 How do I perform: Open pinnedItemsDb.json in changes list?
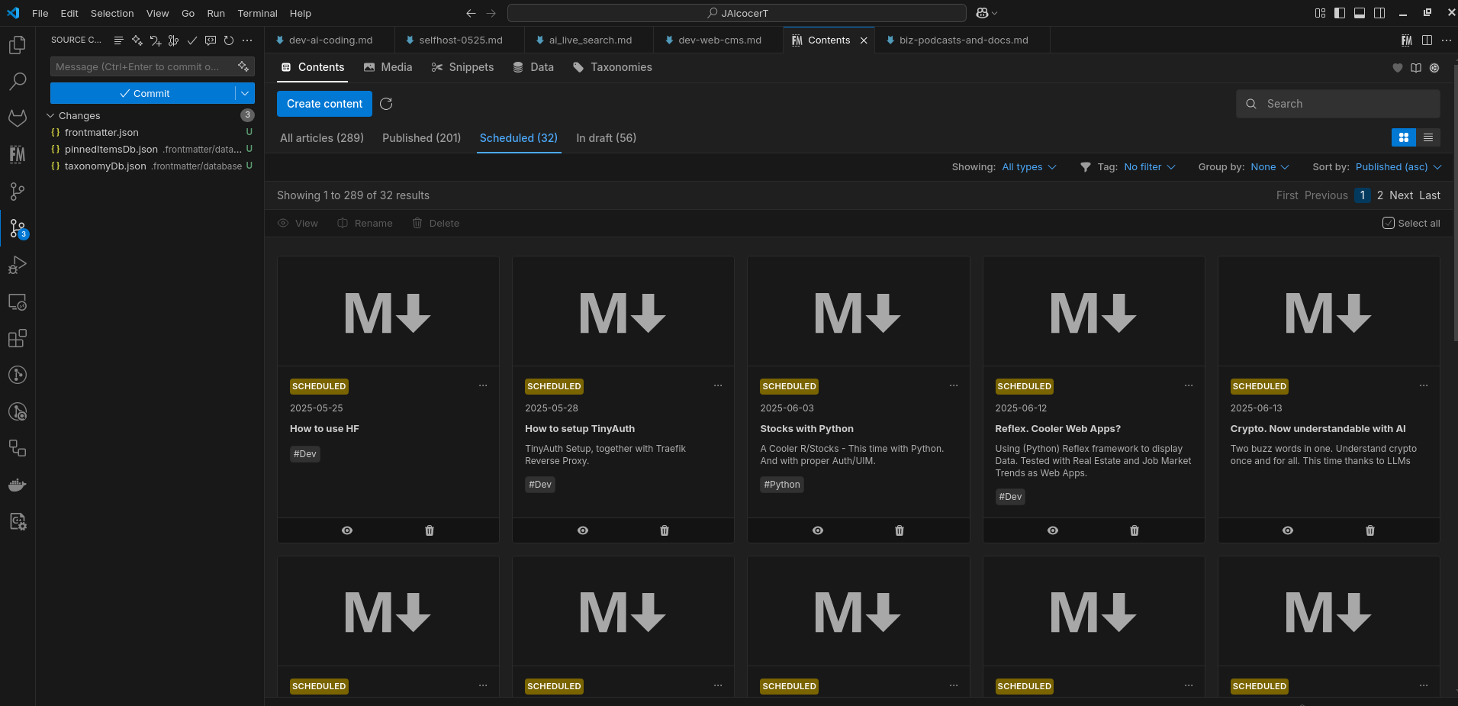[x=152, y=150]
